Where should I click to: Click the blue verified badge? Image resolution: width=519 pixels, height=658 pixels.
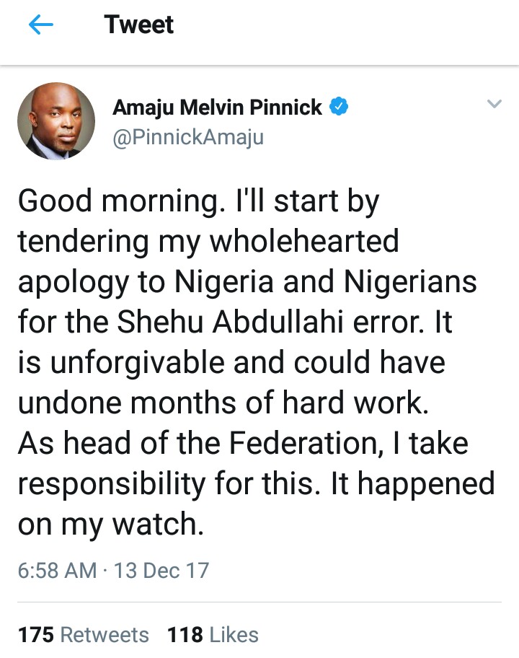[340, 108]
